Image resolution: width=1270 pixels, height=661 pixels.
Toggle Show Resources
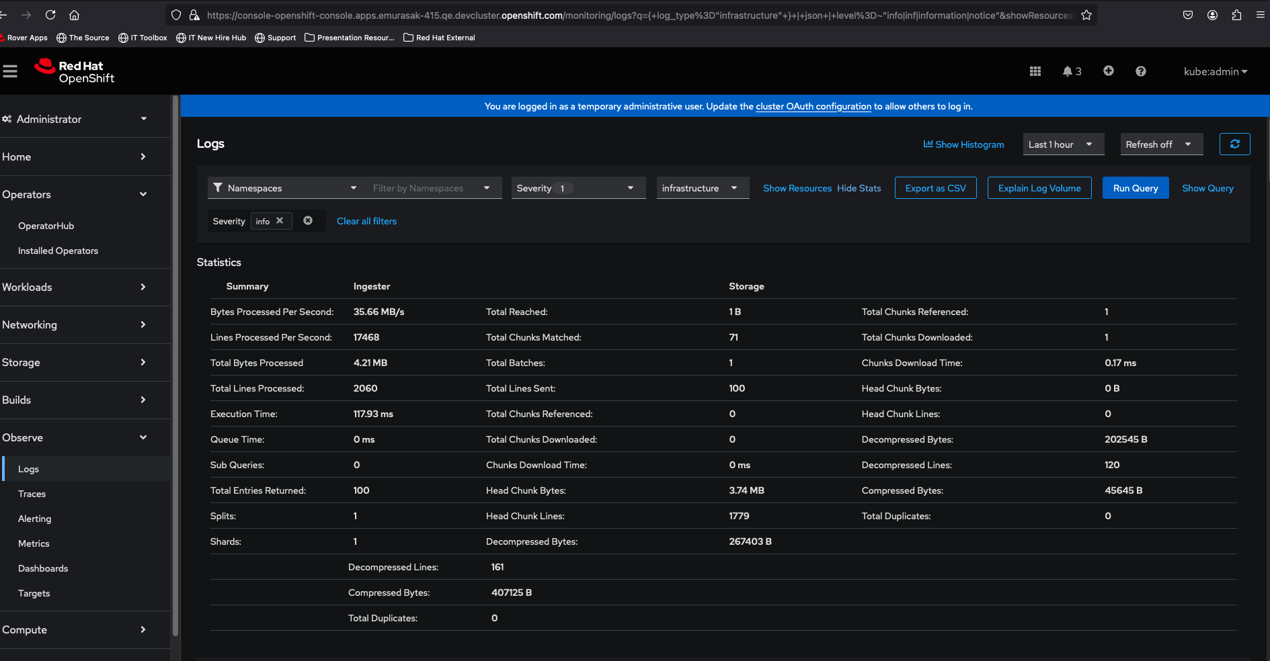tap(797, 188)
